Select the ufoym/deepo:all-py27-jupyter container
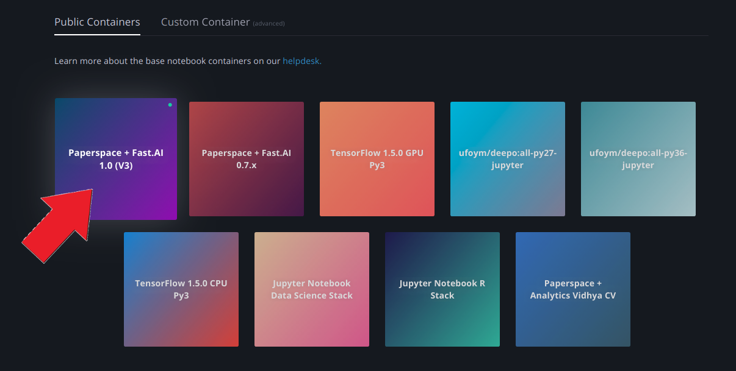 click(507, 159)
